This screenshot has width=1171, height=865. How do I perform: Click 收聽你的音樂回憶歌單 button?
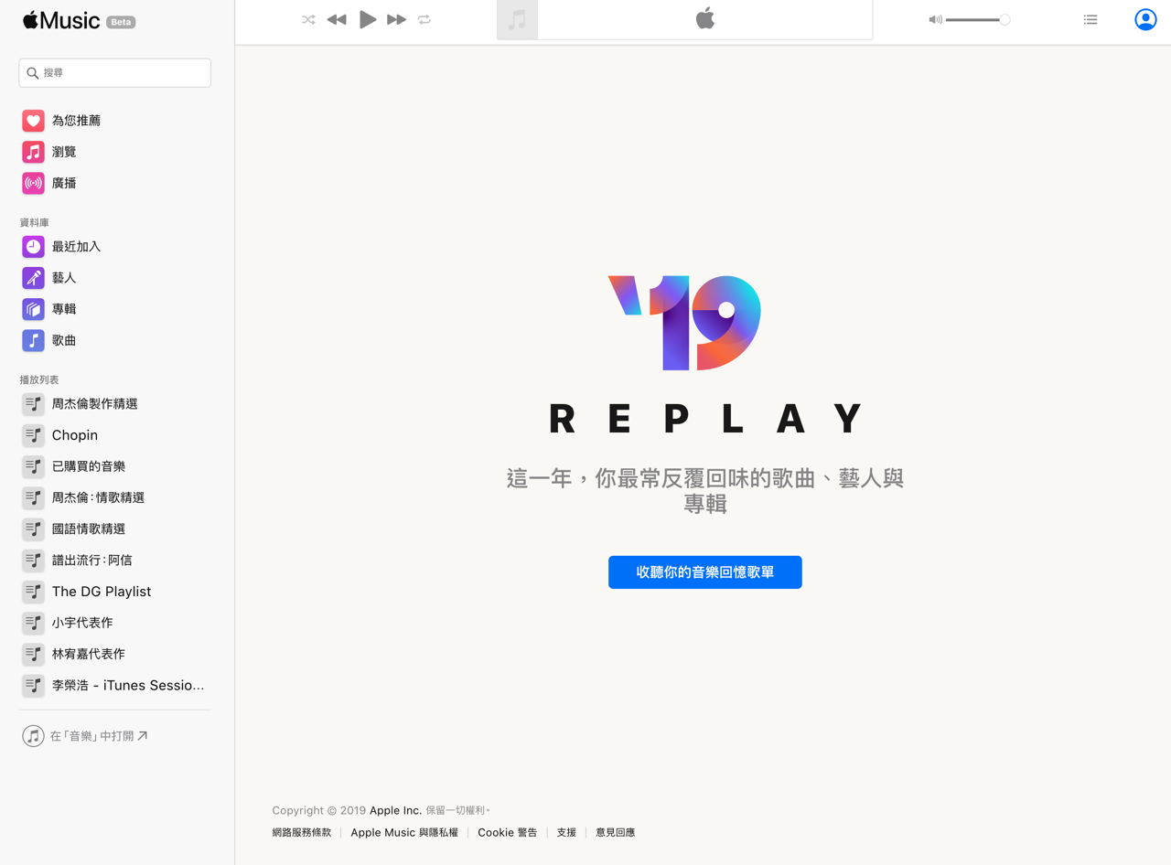pyautogui.click(x=705, y=572)
